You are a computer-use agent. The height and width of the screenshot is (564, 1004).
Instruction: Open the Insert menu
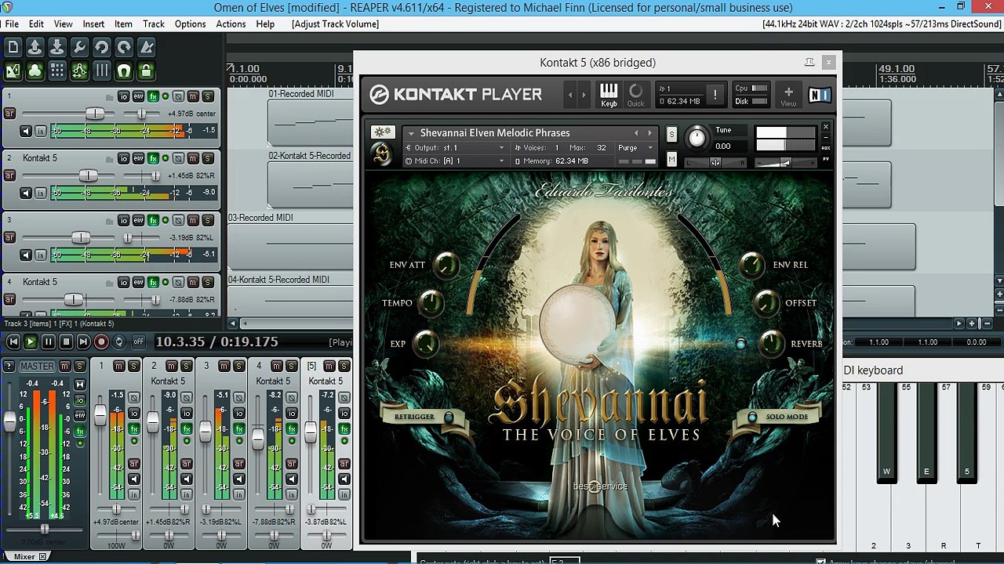tap(93, 23)
